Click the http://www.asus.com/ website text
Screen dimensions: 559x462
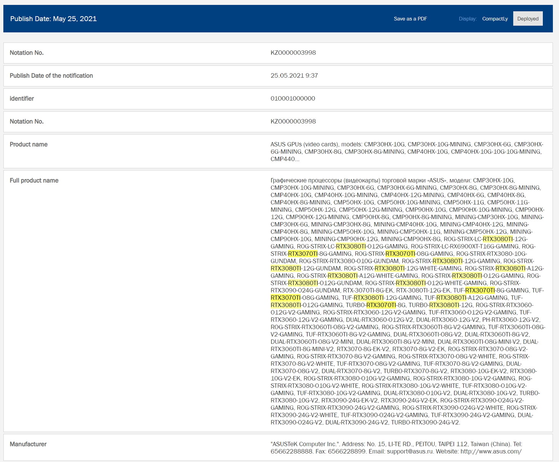pyautogui.click(x=491, y=452)
